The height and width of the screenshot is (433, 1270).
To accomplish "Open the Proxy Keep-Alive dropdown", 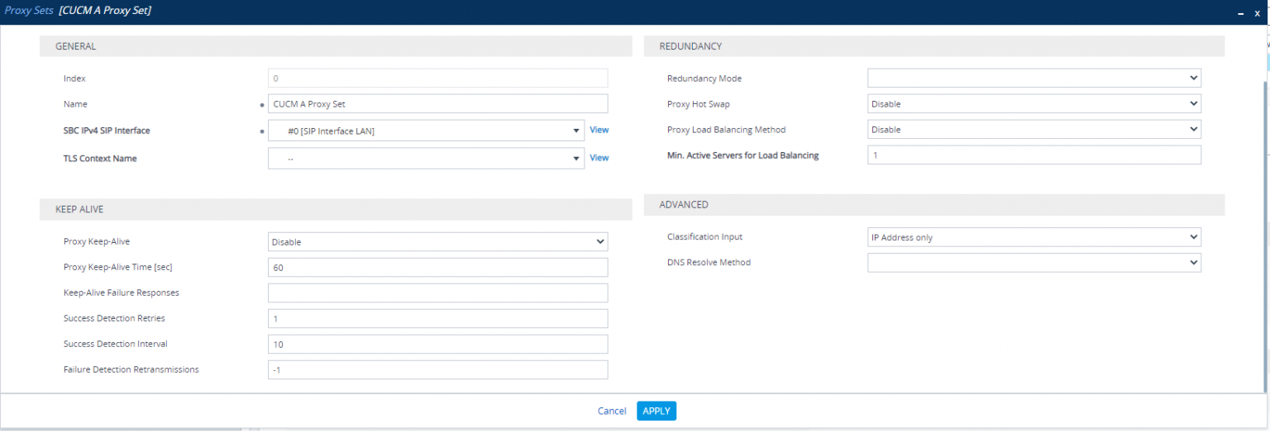I will click(x=437, y=242).
